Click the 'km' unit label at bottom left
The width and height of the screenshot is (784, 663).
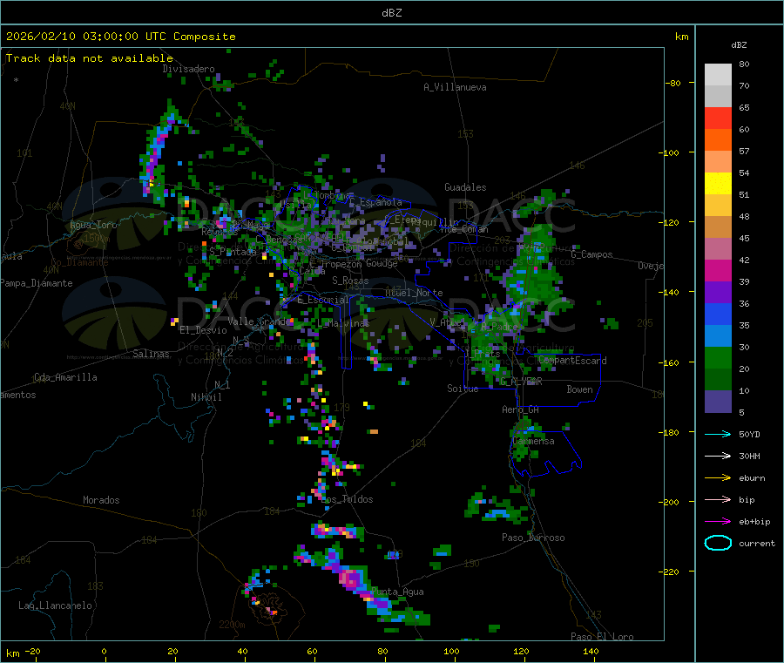(12, 653)
